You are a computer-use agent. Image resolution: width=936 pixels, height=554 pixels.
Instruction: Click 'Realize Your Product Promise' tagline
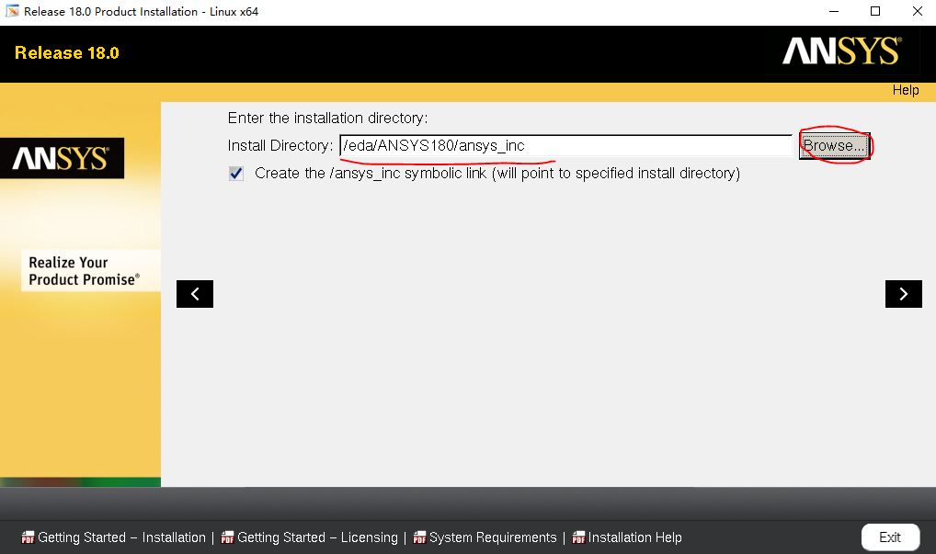(x=85, y=271)
